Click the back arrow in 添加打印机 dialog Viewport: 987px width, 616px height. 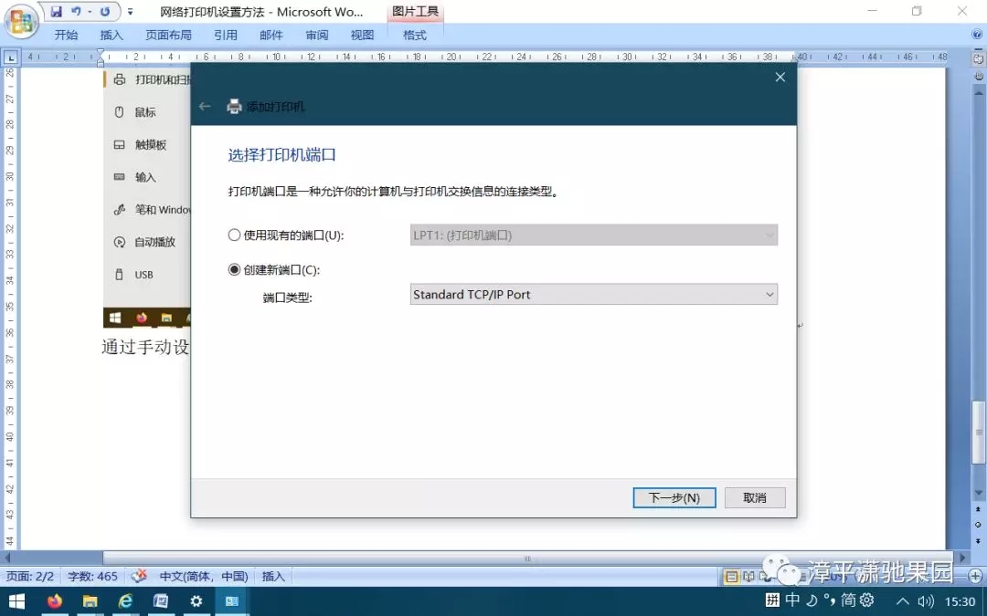(205, 106)
